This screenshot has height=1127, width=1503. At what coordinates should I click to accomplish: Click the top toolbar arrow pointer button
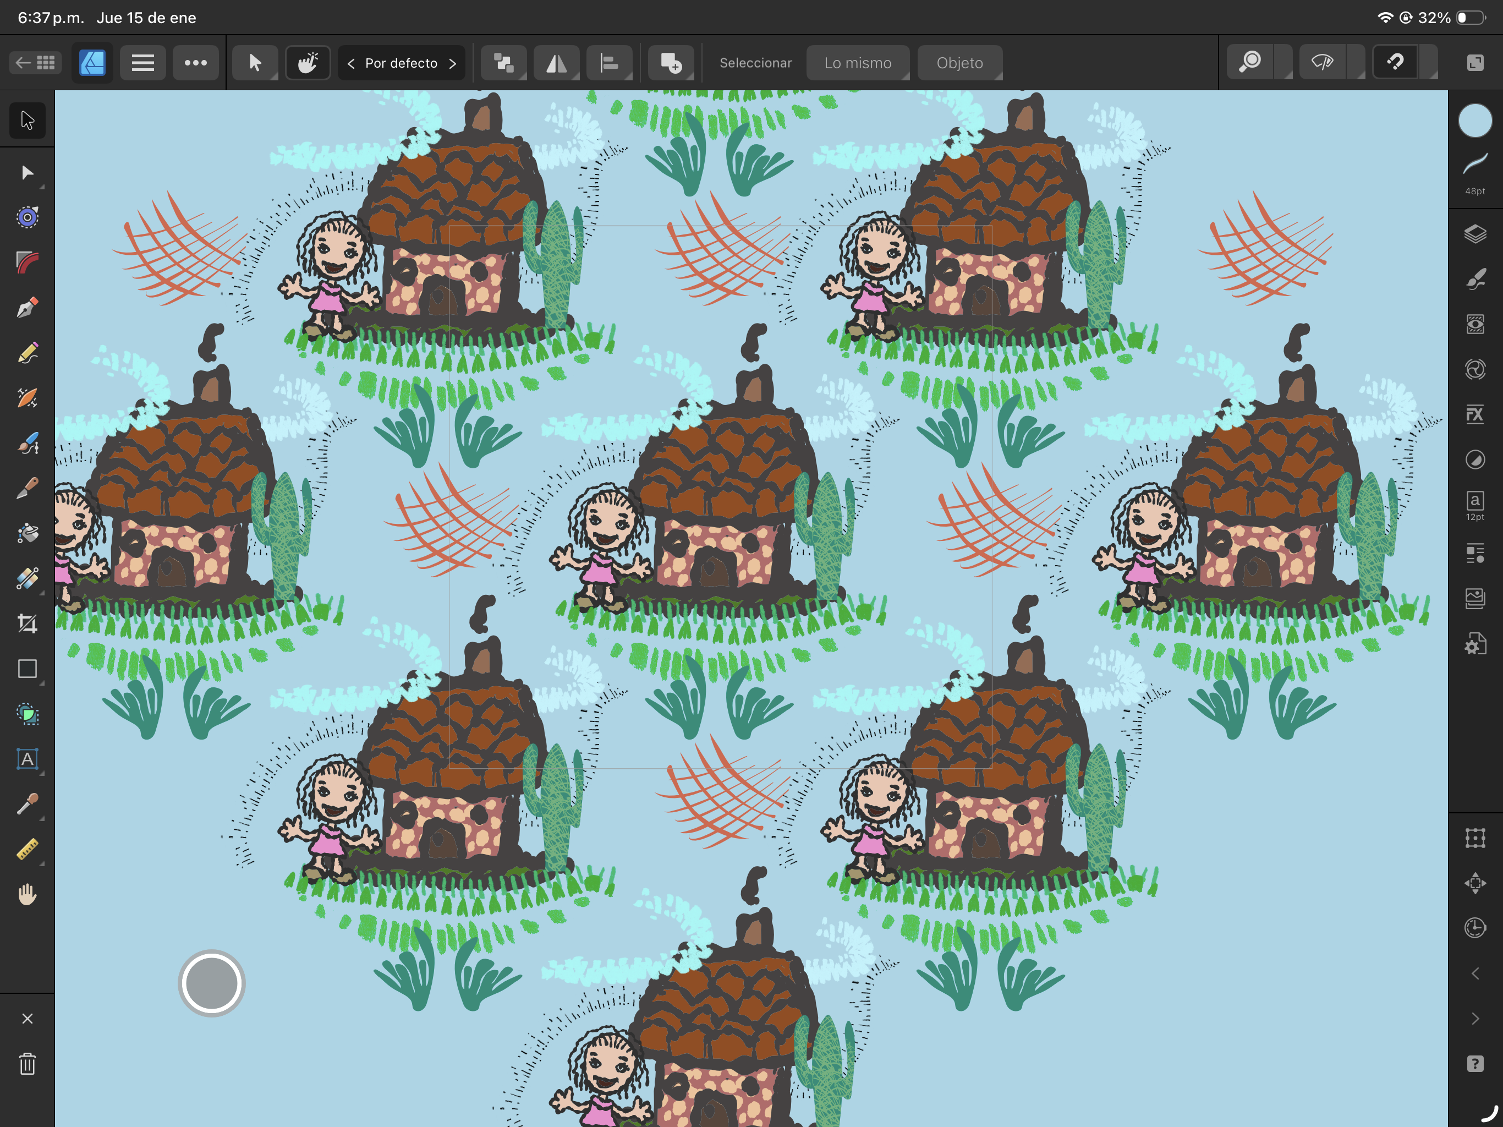pyautogui.click(x=255, y=63)
